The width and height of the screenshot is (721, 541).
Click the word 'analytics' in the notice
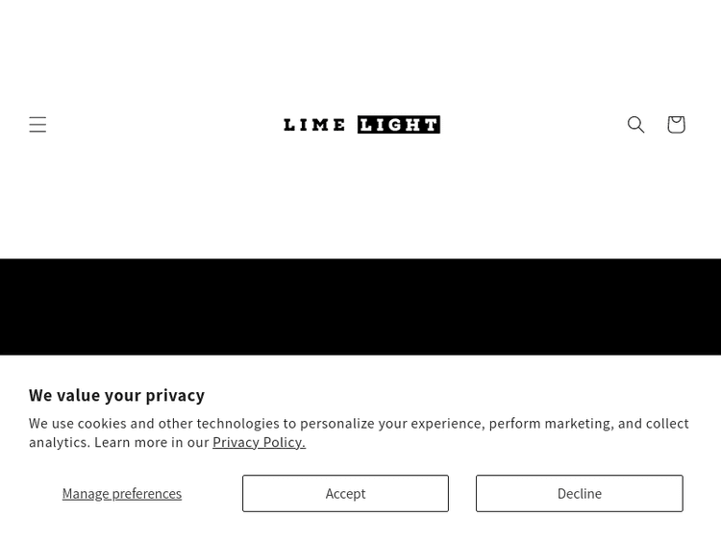pyautogui.click(x=59, y=443)
